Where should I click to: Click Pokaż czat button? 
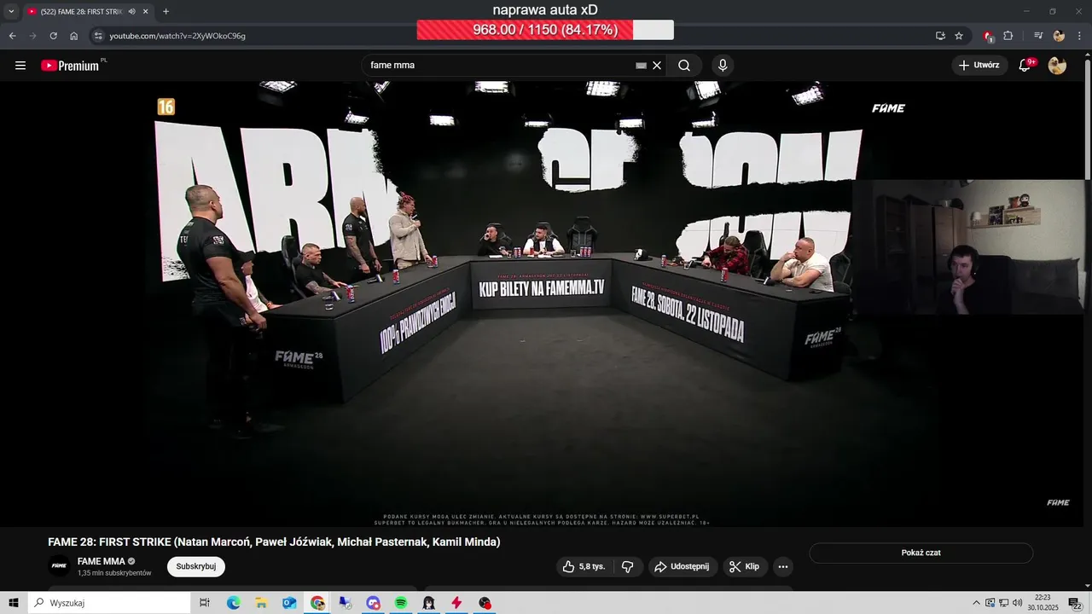[921, 553]
